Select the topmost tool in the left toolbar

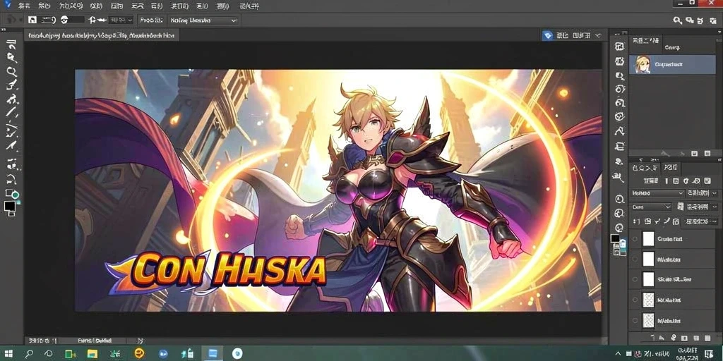point(11,44)
